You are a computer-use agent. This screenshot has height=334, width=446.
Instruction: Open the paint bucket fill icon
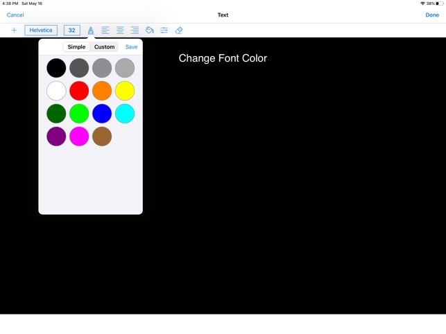click(x=150, y=30)
